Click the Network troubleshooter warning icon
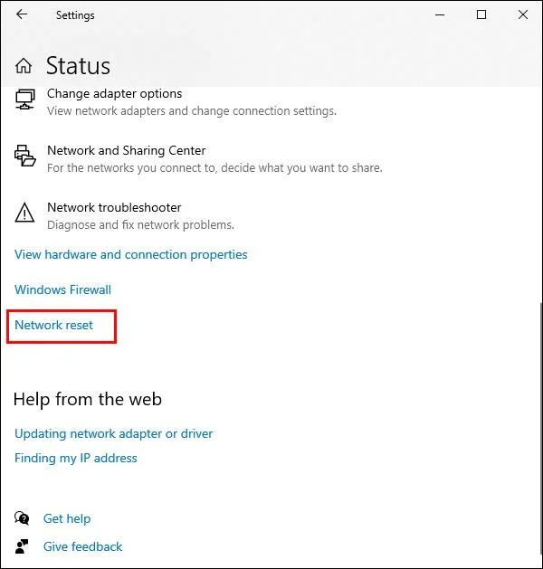 click(24, 213)
